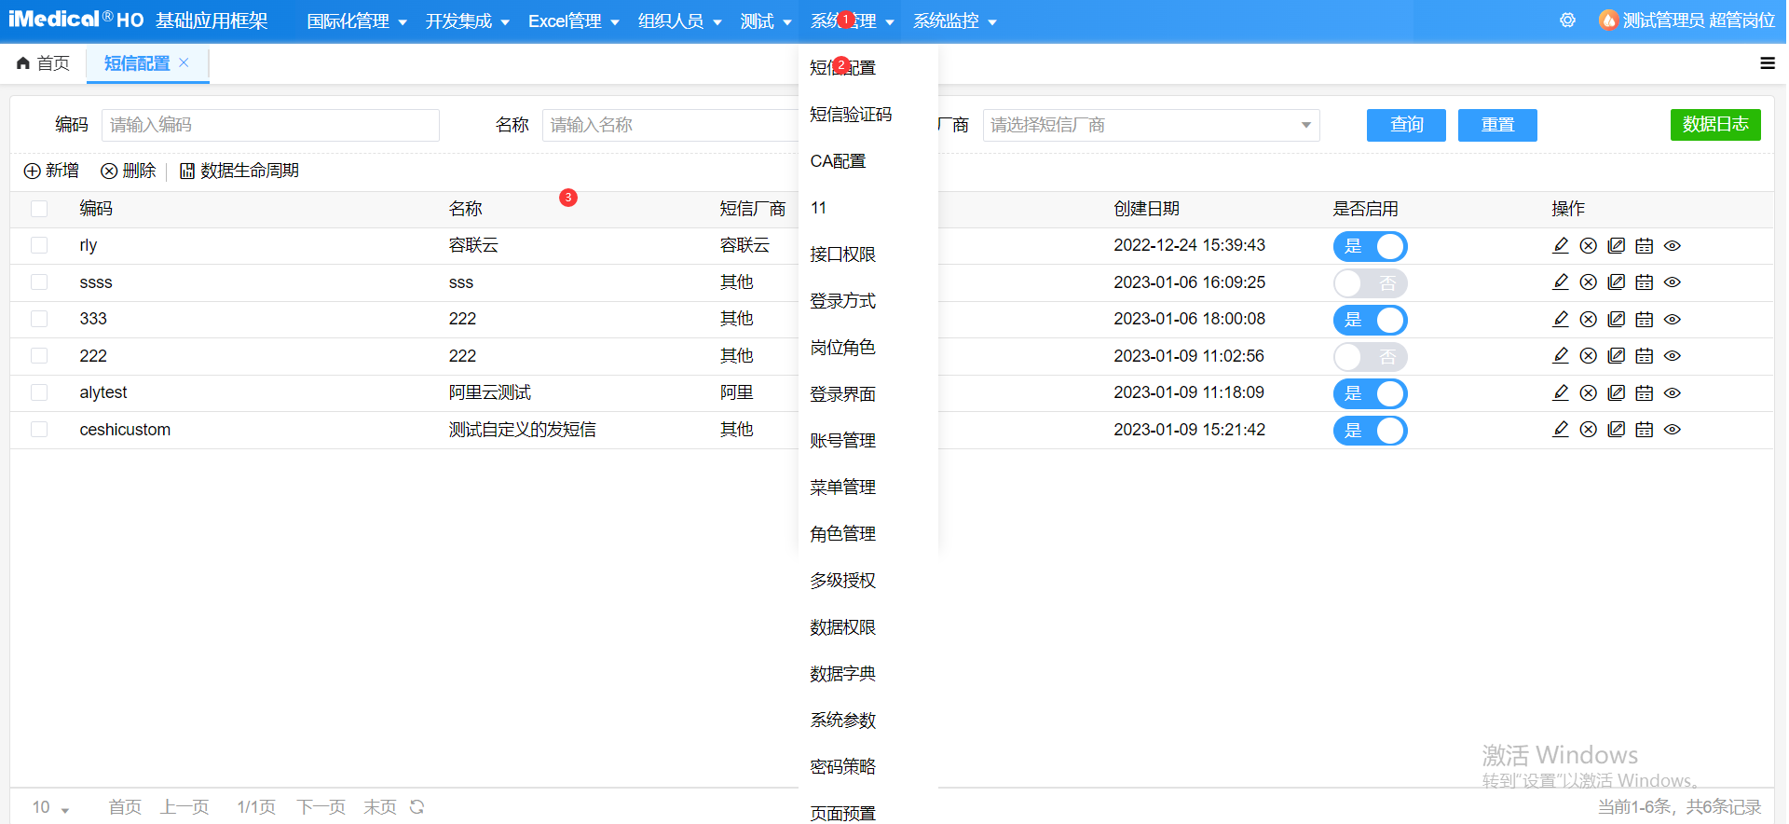
Task: Tick the select-all checkbox in the table header
Action: click(39, 209)
